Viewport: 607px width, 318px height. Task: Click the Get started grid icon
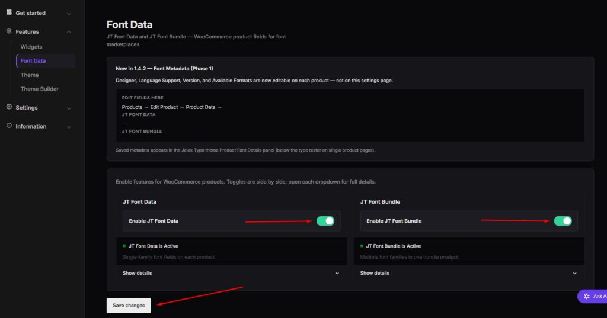9,12
